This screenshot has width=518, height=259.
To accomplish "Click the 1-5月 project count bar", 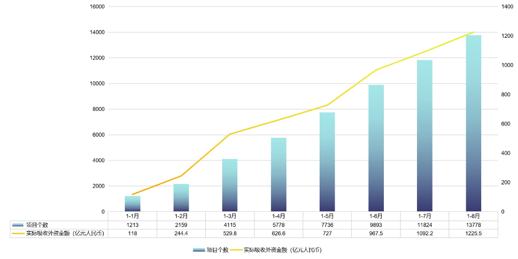I will [327, 162].
